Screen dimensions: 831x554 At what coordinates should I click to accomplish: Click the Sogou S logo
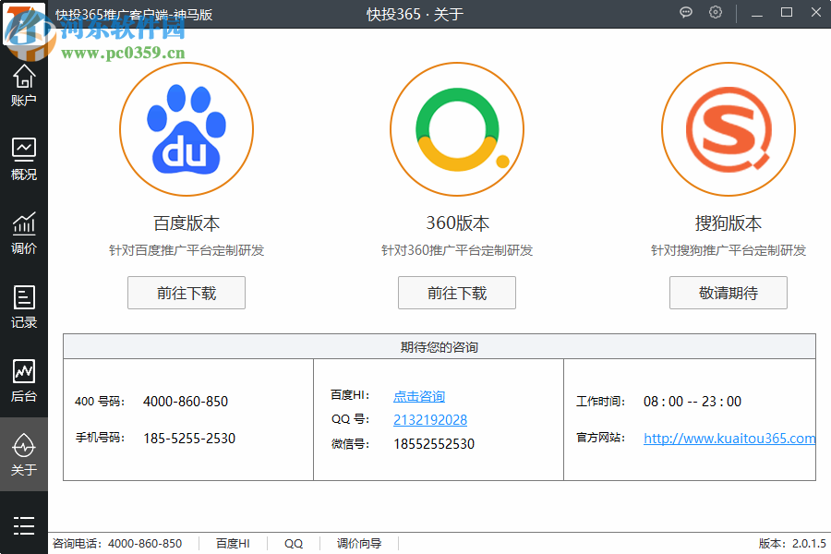click(728, 129)
